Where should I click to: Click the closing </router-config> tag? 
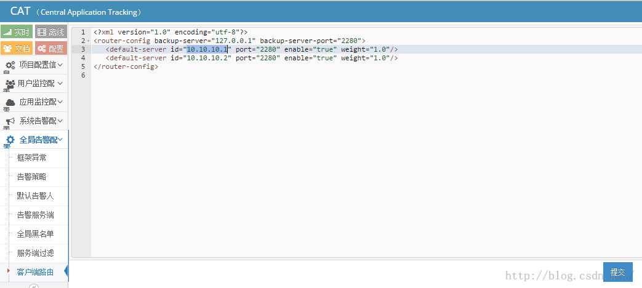[126, 66]
